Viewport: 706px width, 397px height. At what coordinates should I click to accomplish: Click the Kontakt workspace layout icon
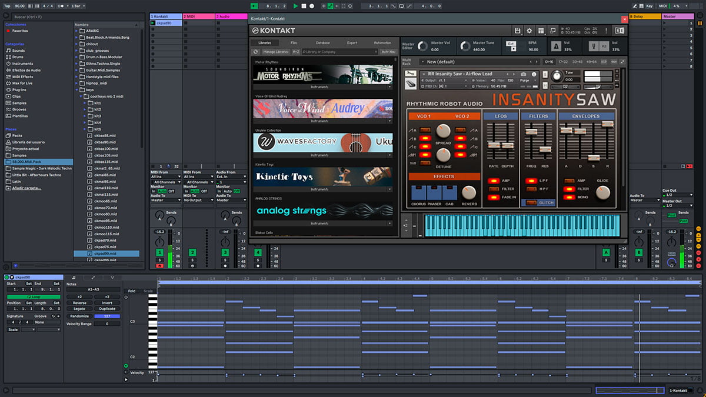[x=541, y=31]
